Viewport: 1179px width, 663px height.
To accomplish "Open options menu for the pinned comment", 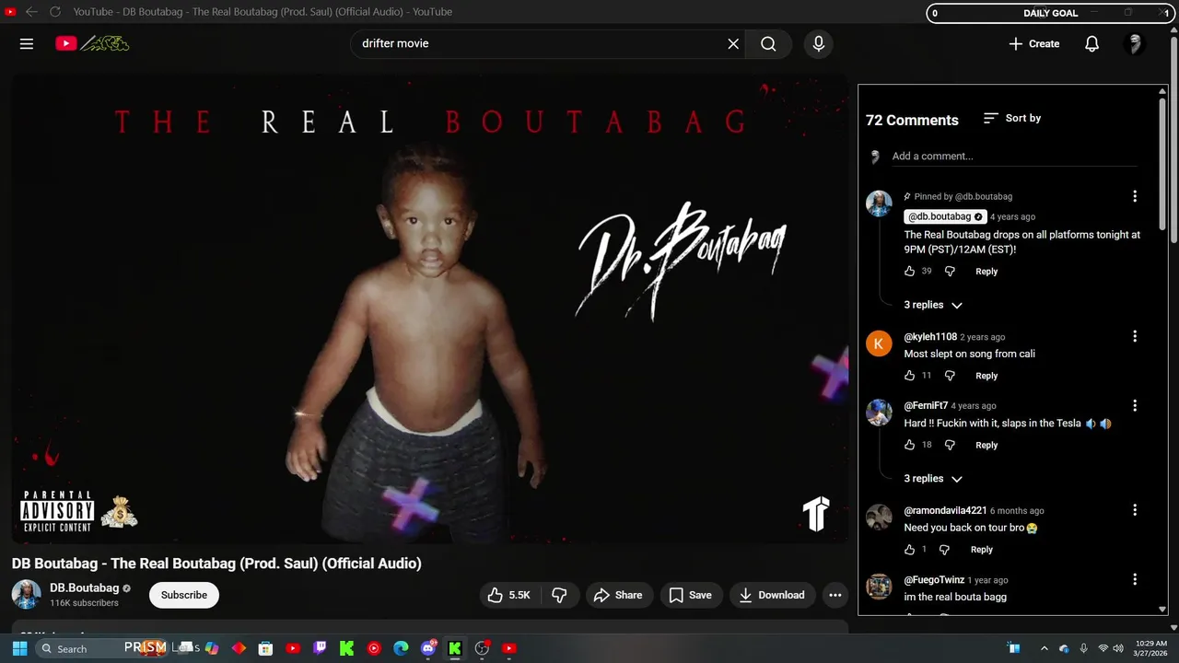I will [1135, 196].
